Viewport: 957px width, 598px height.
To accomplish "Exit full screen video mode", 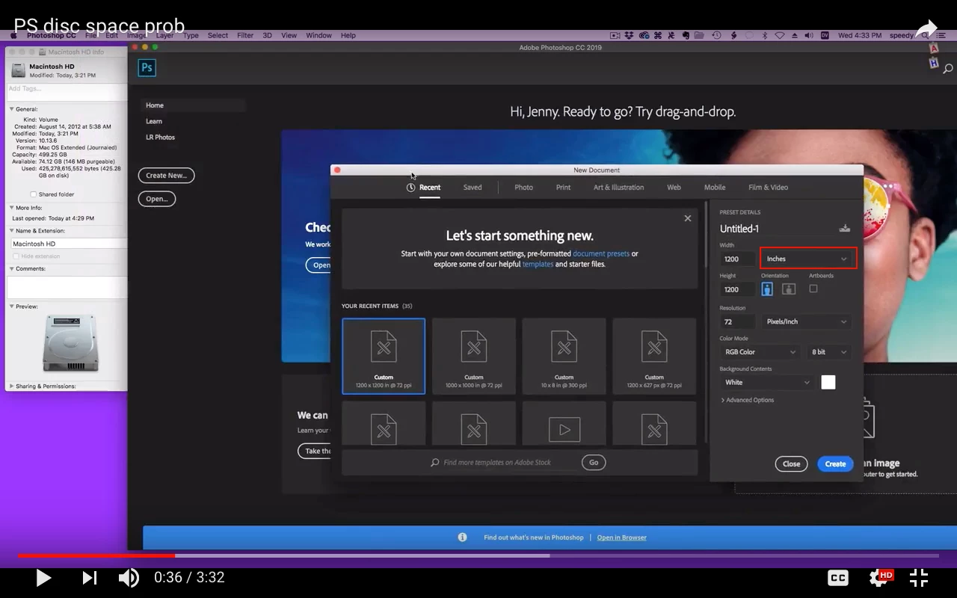I will point(919,578).
